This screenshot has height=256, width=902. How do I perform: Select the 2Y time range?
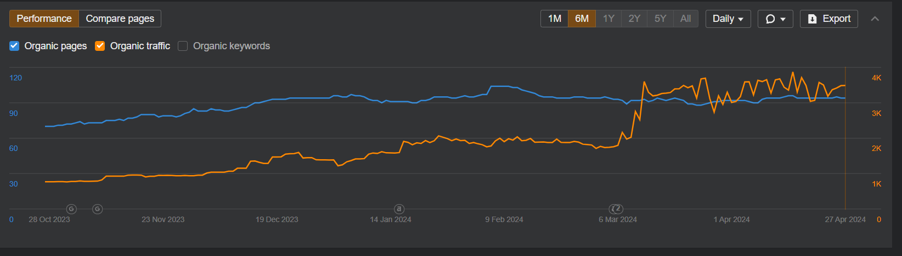[634, 19]
